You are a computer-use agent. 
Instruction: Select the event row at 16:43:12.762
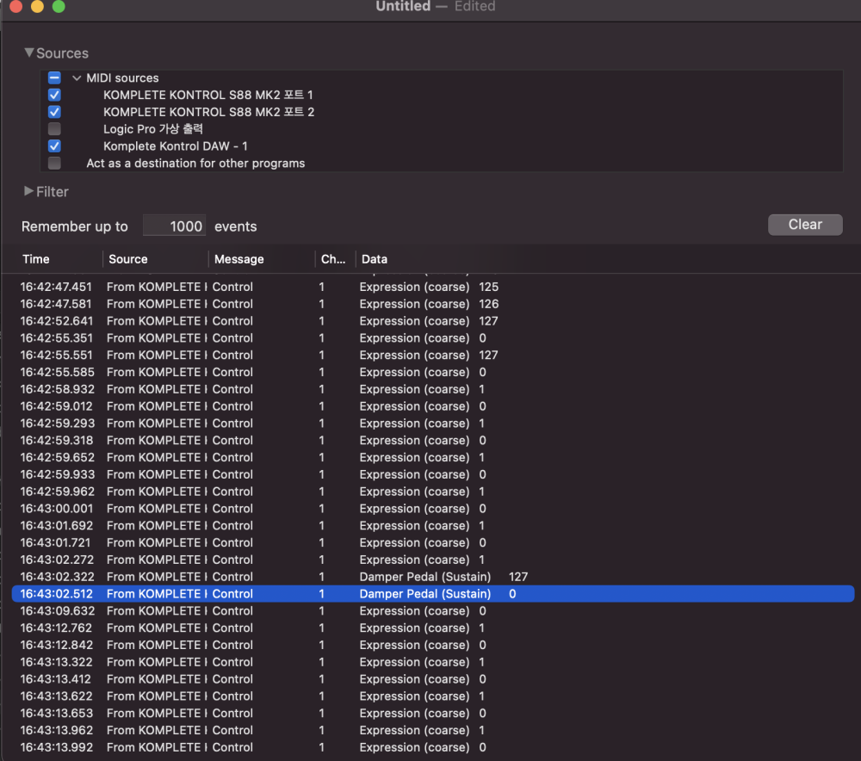click(433, 628)
